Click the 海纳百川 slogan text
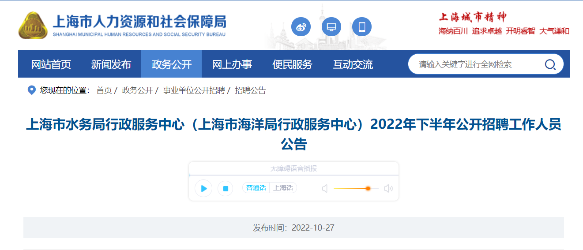This screenshot has height=250, width=583. [453, 31]
